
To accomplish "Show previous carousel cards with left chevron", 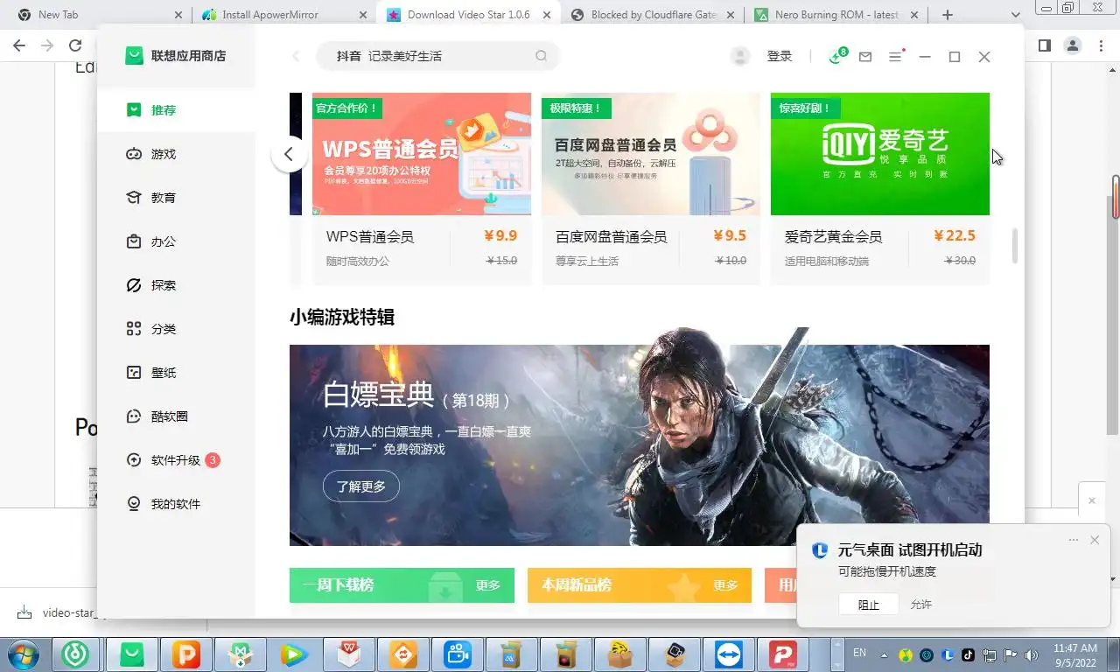I will pyautogui.click(x=289, y=156).
